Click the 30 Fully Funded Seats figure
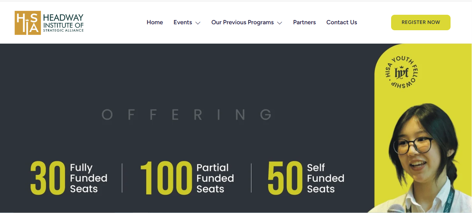This screenshot has height=213, width=472. point(69,178)
